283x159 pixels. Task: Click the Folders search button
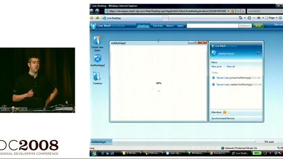pyautogui.click(x=245, y=26)
